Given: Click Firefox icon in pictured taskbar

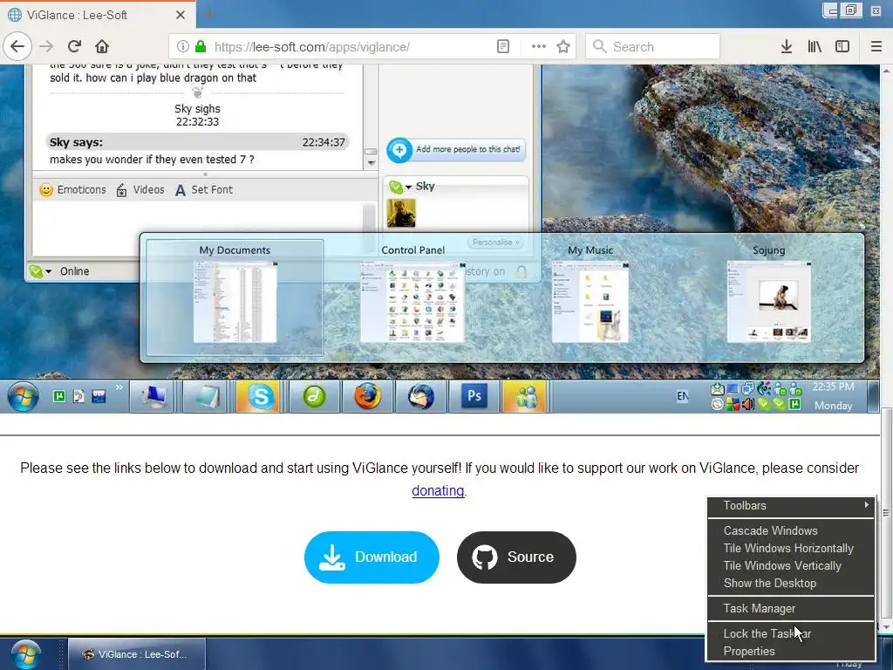Looking at the screenshot, I should [x=367, y=396].
